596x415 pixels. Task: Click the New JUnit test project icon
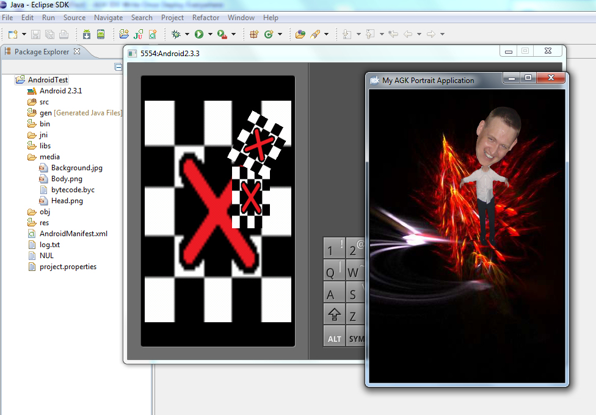(139, 34)
